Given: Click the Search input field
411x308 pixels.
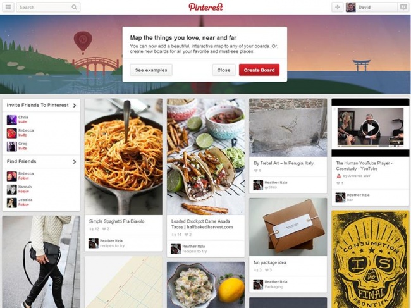Looking at the screenshot, I should pyautogui.click(x=48, y=8).
